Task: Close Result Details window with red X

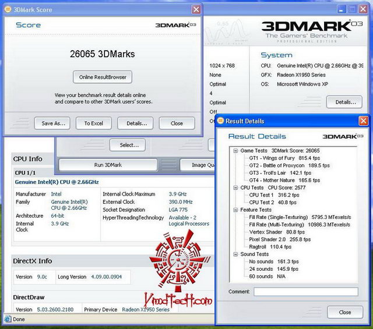Action: click(363, 121)
